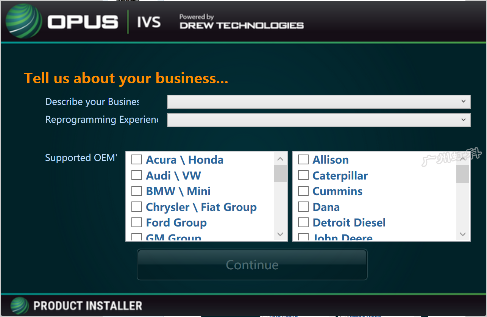Viewport: 487px width, 317px height.
Task: Click the left OEM list scrollbar thumb
Action: click(x=280, y=174)
